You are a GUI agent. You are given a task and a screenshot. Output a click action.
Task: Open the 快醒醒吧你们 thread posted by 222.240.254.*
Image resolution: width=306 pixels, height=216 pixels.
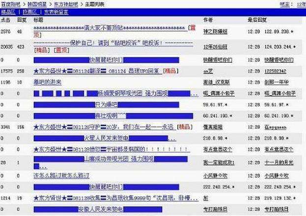[107, 187]
